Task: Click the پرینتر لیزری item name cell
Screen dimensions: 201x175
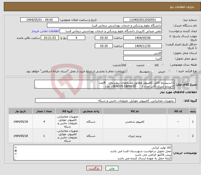Action: [x=135, y=136]
